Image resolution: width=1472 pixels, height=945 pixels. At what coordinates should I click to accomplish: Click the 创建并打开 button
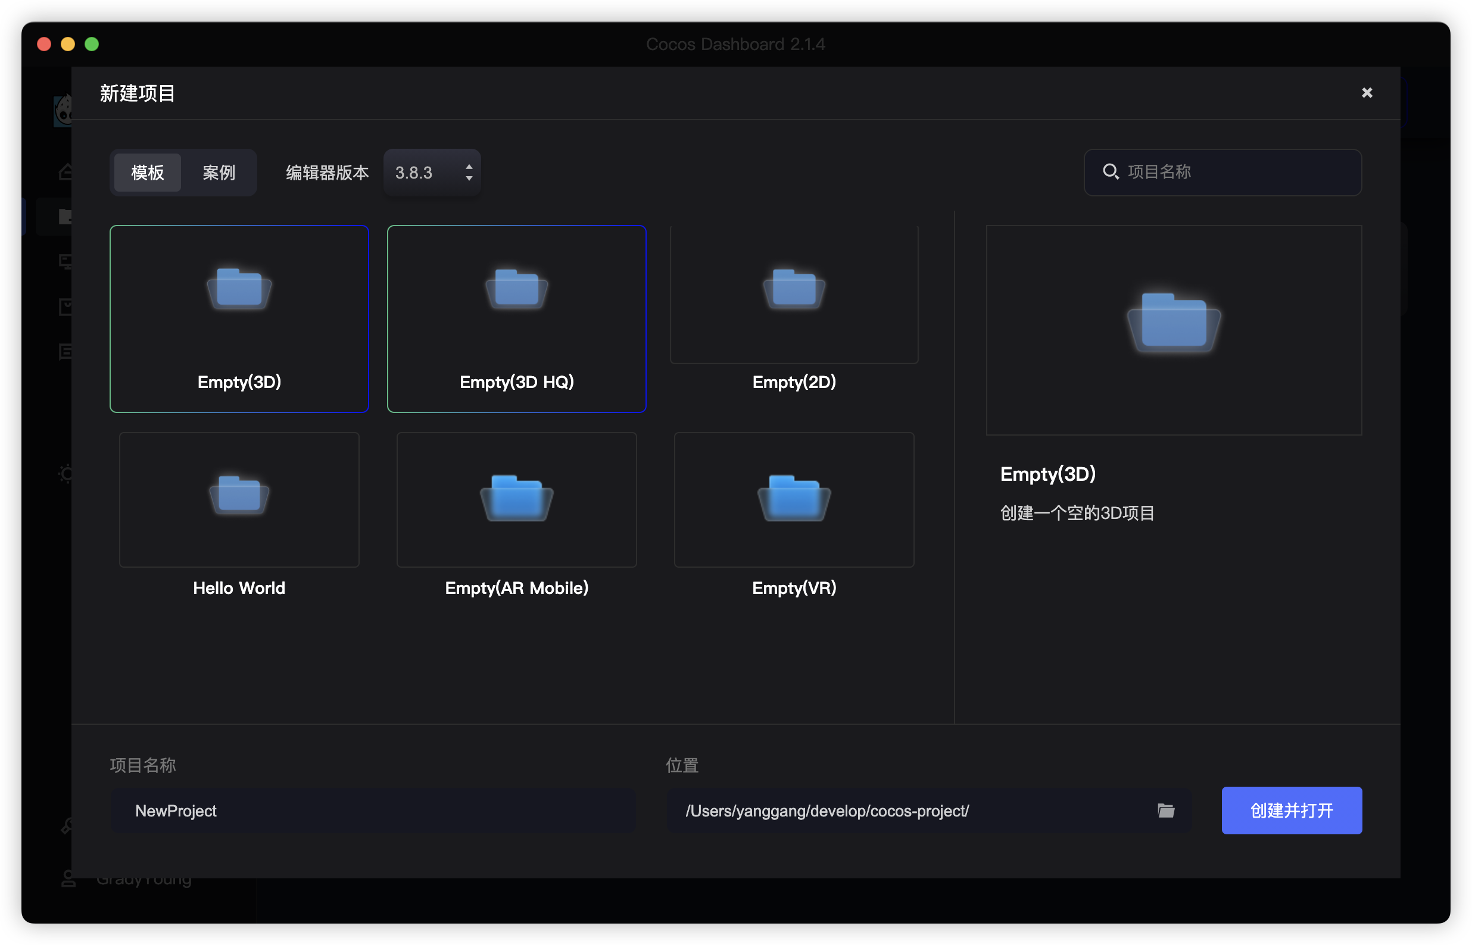(x=1293, y=811)
